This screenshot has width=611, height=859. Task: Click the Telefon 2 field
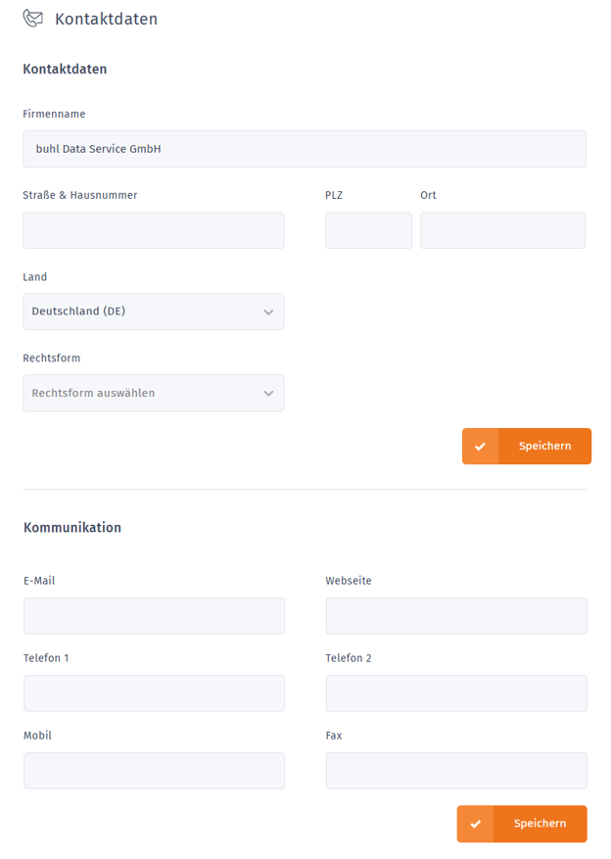coord(455,693)
